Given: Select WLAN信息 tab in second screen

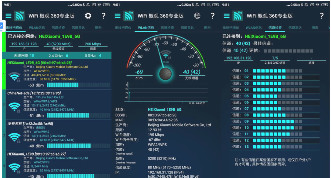Looking at the screenshot, I should pyautogui.click(x=146, y=28).
